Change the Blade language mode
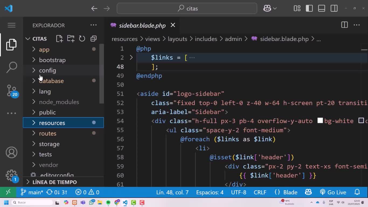This screenshot has height=207, width=368. (290, 192)
